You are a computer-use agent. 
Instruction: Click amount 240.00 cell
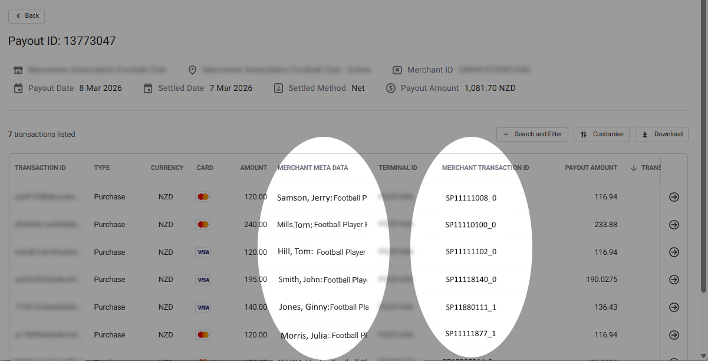255,225
